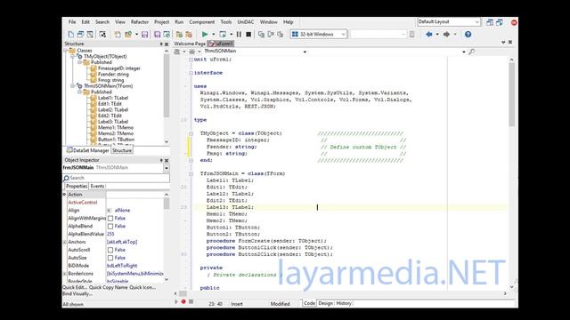Click the Trace Into debug icon
Image resolution: width=570 pixels, height=320 pixels.
point(261,34)
